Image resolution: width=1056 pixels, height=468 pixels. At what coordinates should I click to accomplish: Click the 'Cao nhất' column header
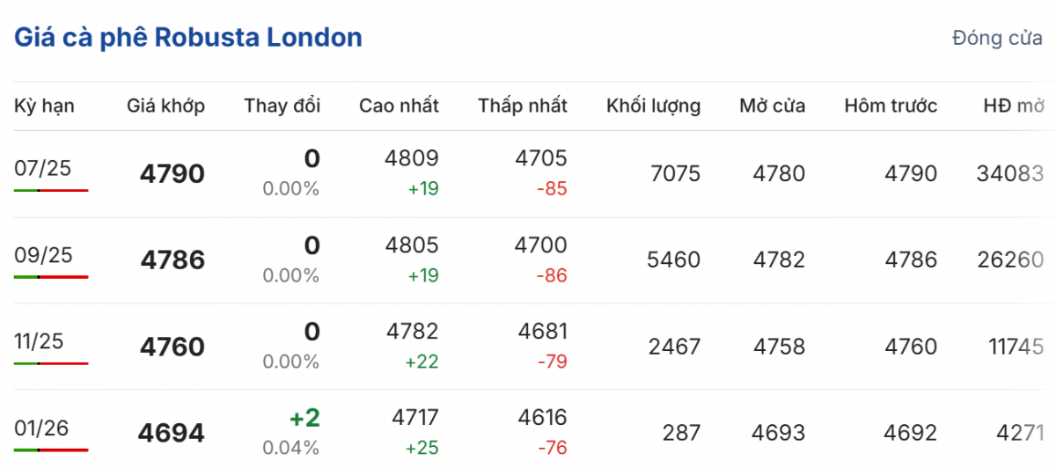(399, 106)
